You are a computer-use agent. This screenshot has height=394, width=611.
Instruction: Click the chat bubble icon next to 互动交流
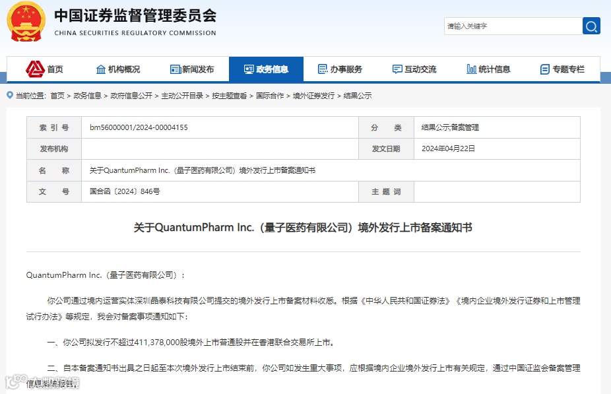pos(397,69)
